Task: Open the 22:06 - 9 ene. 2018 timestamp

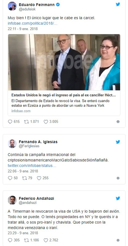Action: click(23, 171)
